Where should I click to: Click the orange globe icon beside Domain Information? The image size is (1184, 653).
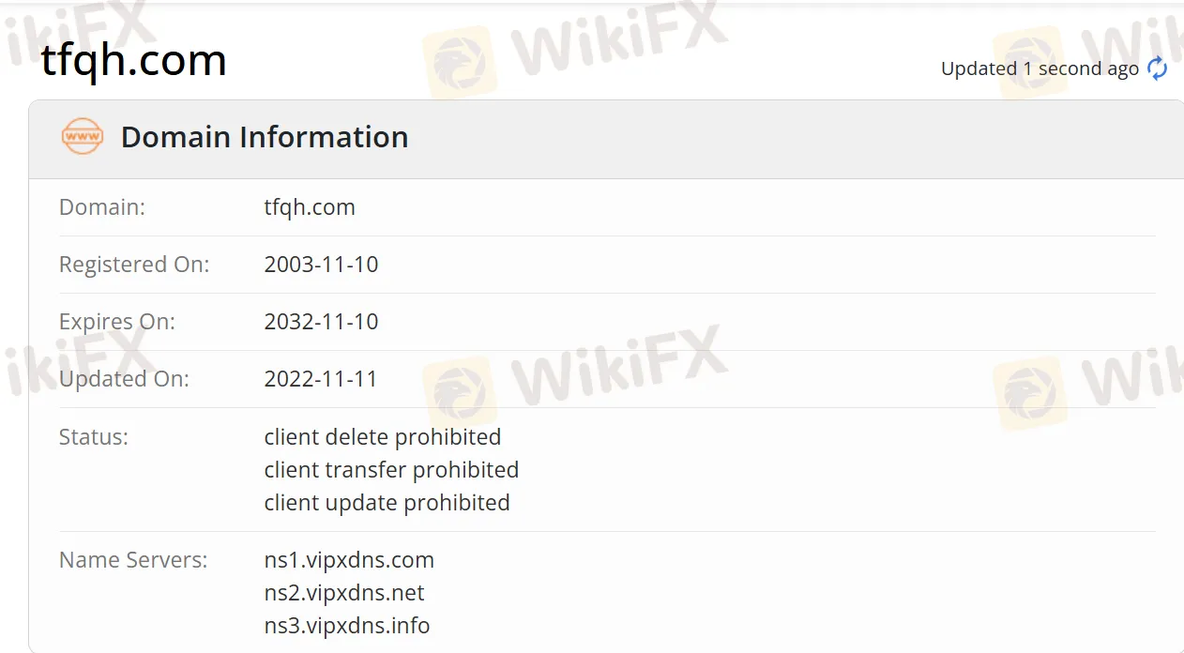82,137
